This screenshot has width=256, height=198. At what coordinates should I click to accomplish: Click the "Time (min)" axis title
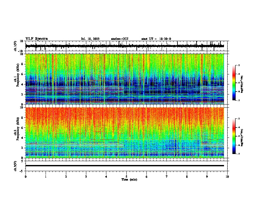point(129,180)
